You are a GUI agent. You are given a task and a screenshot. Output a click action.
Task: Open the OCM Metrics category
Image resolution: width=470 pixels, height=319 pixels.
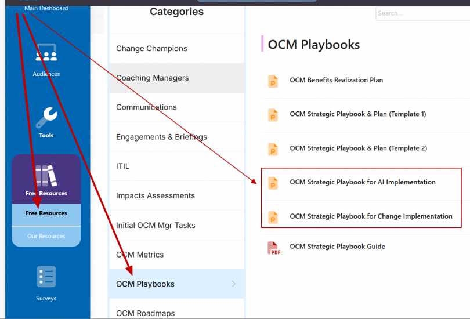point(140,255)
